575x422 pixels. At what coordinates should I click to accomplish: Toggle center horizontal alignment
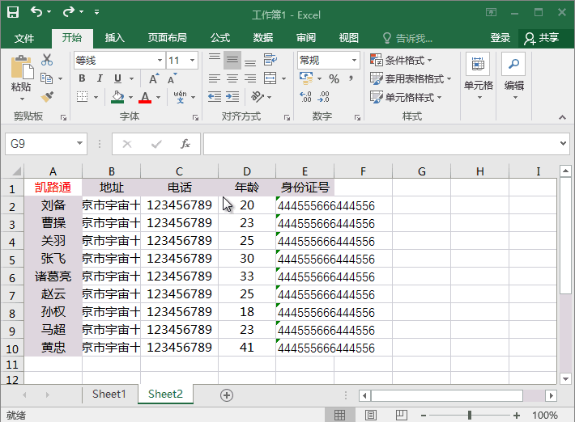[x=232, y=78]
